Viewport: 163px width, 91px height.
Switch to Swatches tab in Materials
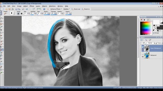pyautogui.click(x=148, y=20)
